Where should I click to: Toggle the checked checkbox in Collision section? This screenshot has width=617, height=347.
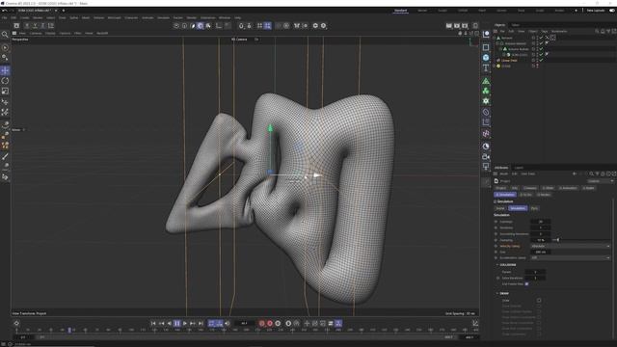tap(526, 283)
